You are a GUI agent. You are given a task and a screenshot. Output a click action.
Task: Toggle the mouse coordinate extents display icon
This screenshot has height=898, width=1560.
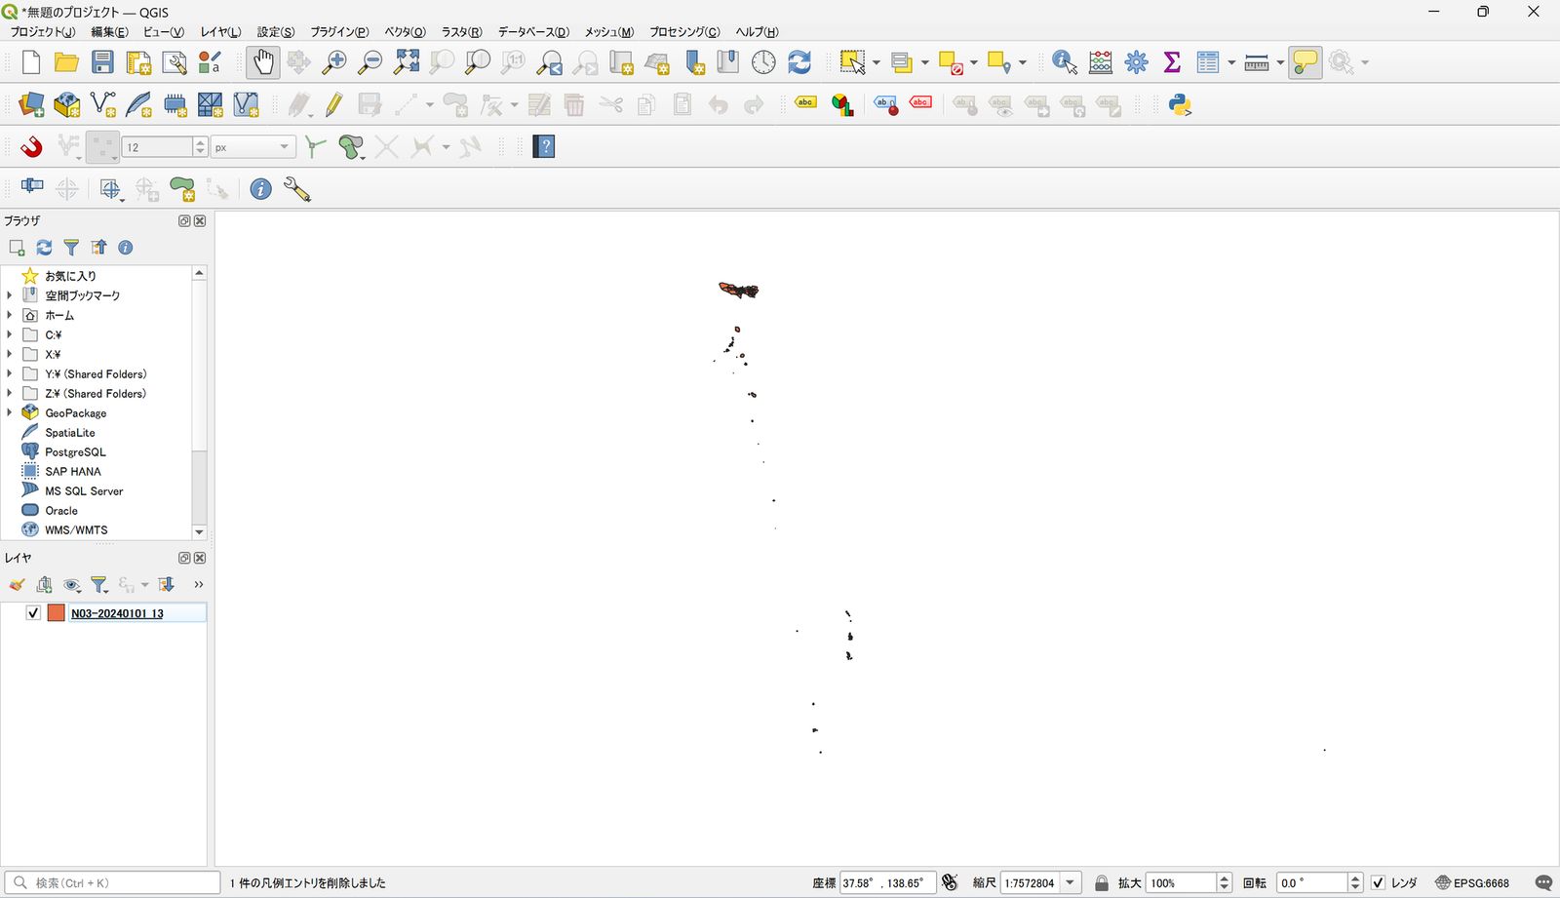tap(950, 883)
